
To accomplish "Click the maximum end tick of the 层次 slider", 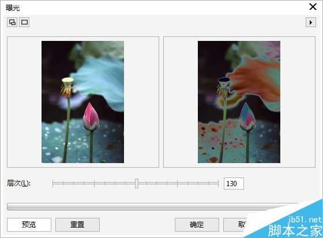I will [218, 183].
